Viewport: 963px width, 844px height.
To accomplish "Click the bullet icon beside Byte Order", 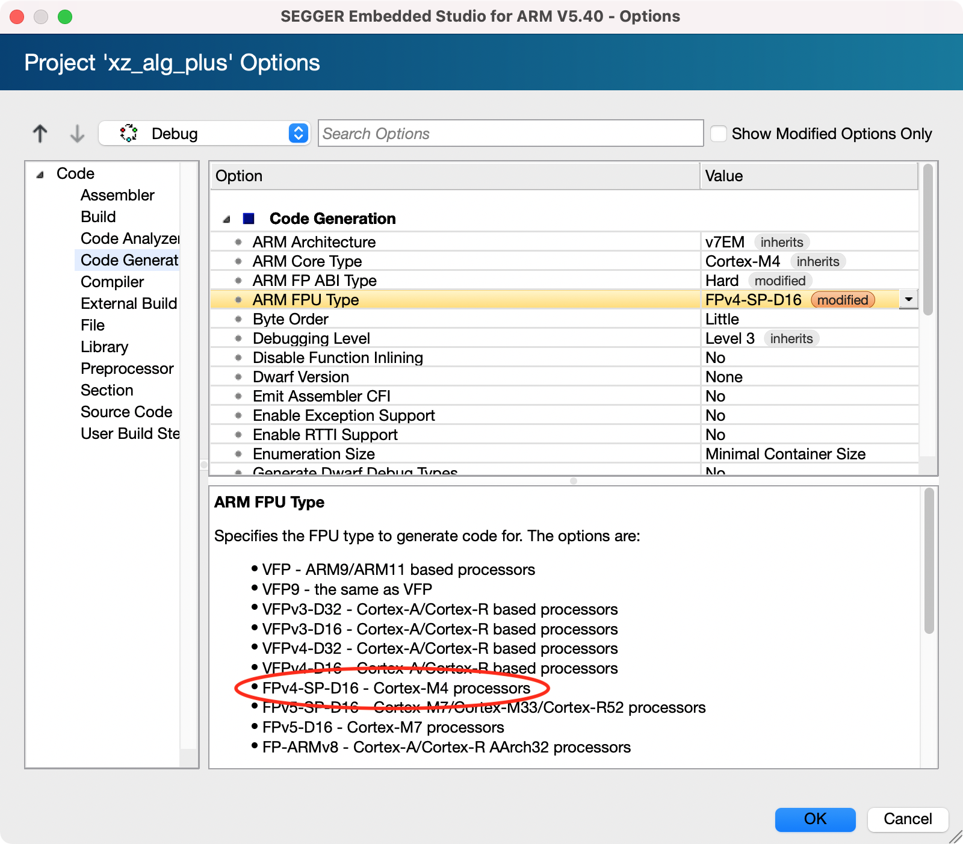I will coord(238,319).
